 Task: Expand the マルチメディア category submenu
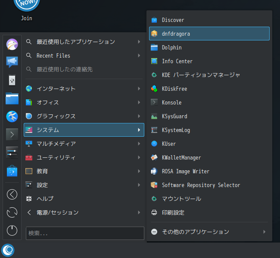coord(84,144)
